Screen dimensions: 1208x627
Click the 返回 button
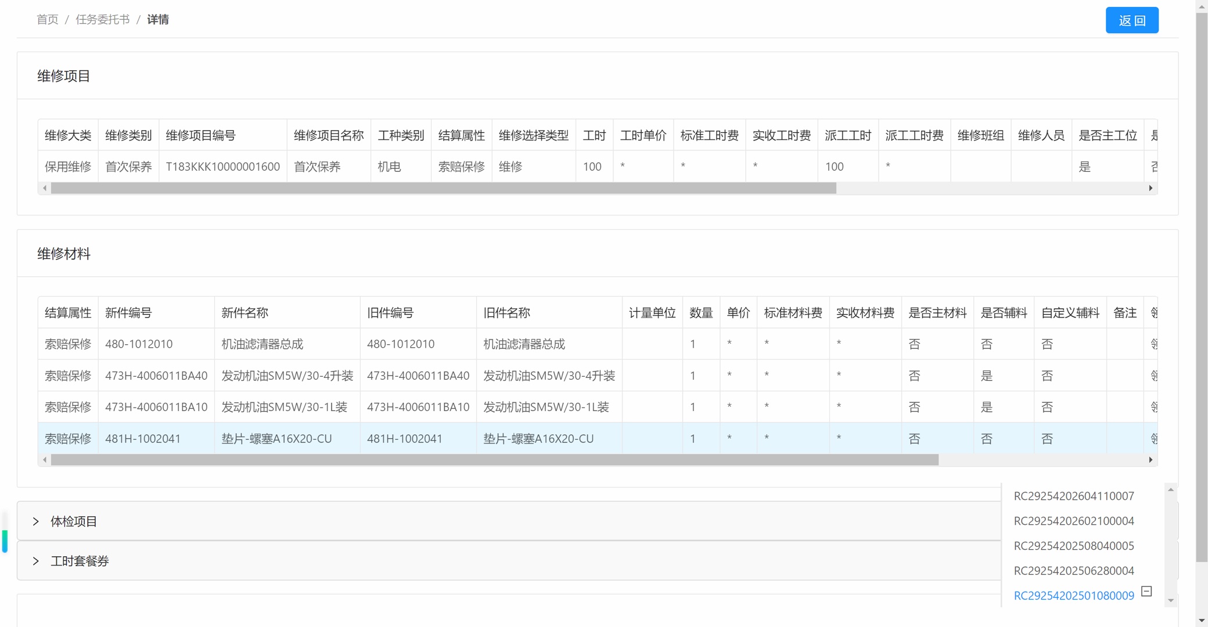click(1131, 20)
